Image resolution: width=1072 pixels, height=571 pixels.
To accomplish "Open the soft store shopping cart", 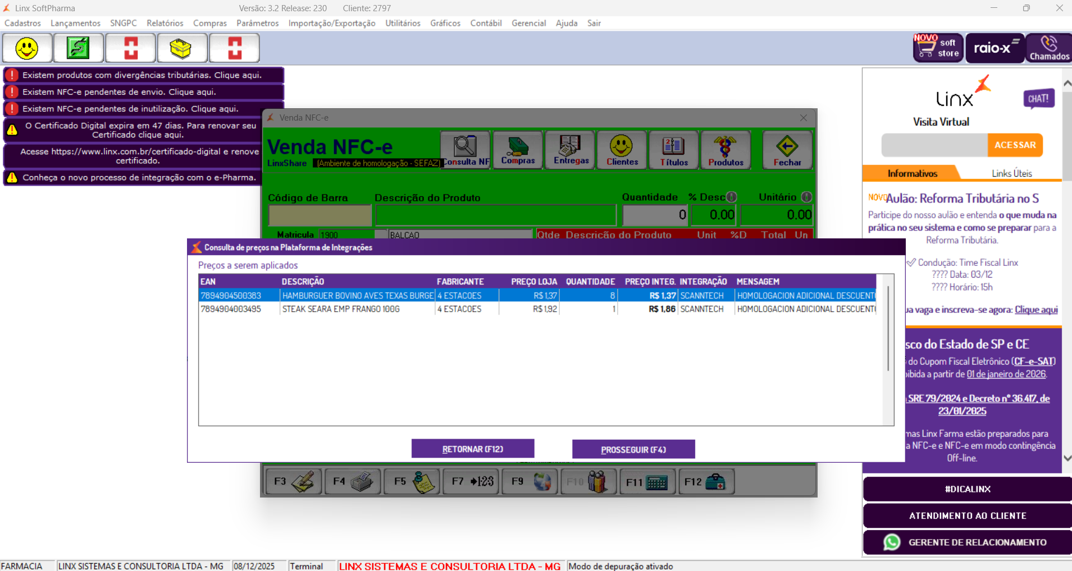I will [938, 48].
